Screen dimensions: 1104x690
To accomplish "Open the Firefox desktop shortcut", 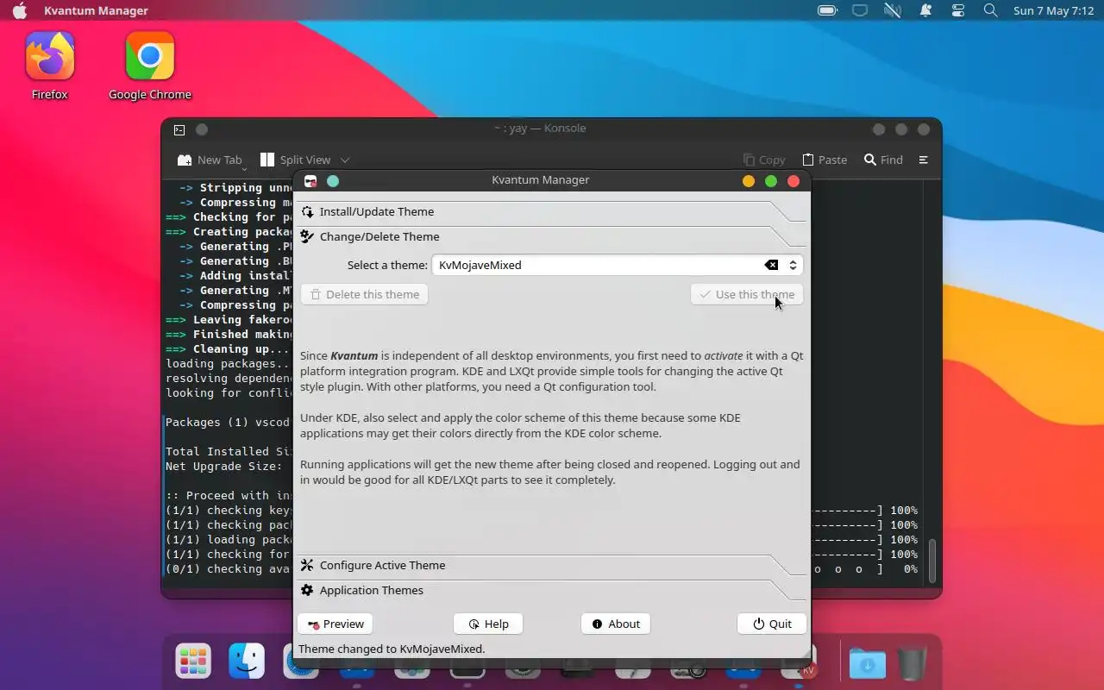I will coord(49,66).
